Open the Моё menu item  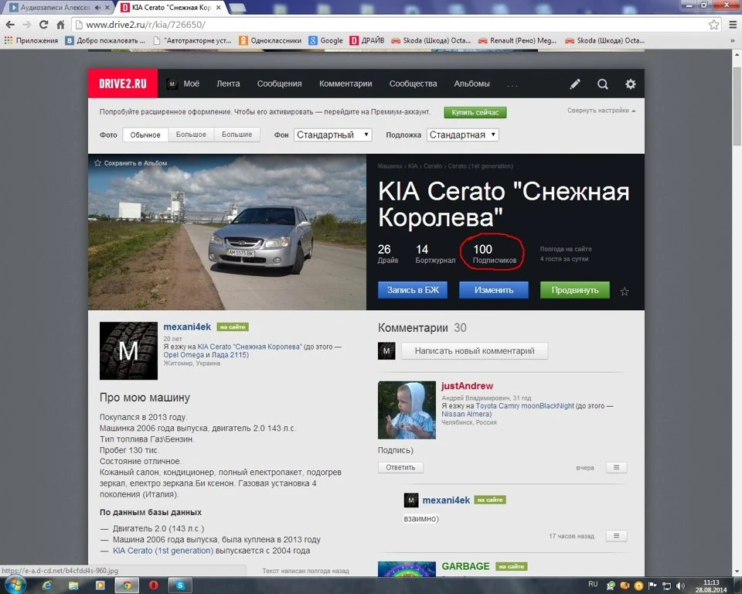click(x=183, y=84)
